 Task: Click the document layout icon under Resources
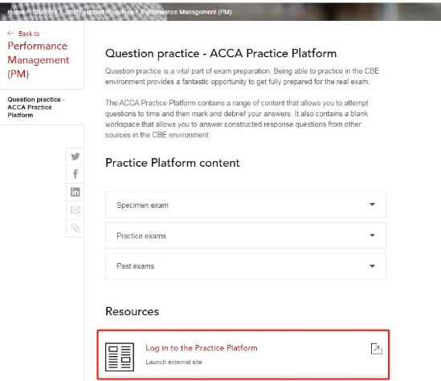tap(120, 357)
